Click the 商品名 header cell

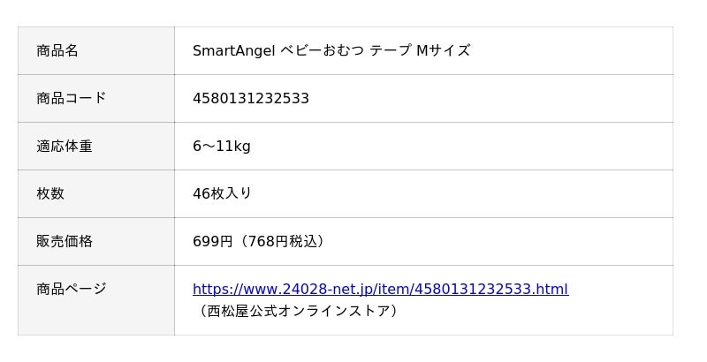pyautogui.click(x=57, y=50)
